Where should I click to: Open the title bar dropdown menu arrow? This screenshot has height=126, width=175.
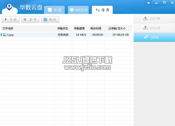pyautogui.click(x=149, y=3)
